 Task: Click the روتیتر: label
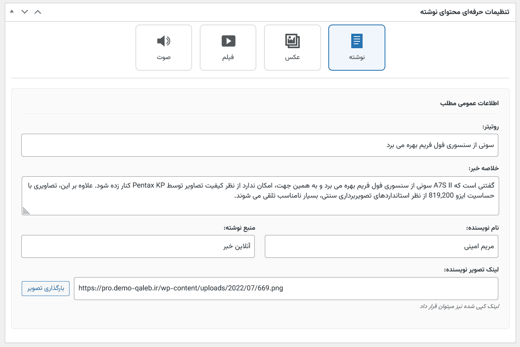click(x=490, y=127)
